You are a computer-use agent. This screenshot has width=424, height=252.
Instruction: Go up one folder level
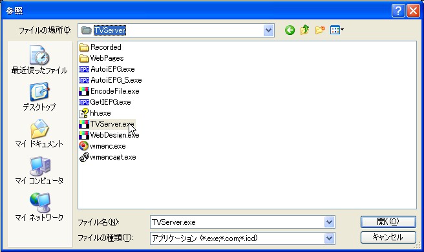305,30
